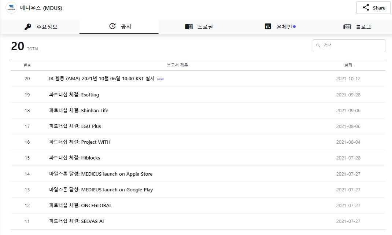Click the newspaper icon beside 블로그
Screen dimensions: 392x235
(347, 27)
